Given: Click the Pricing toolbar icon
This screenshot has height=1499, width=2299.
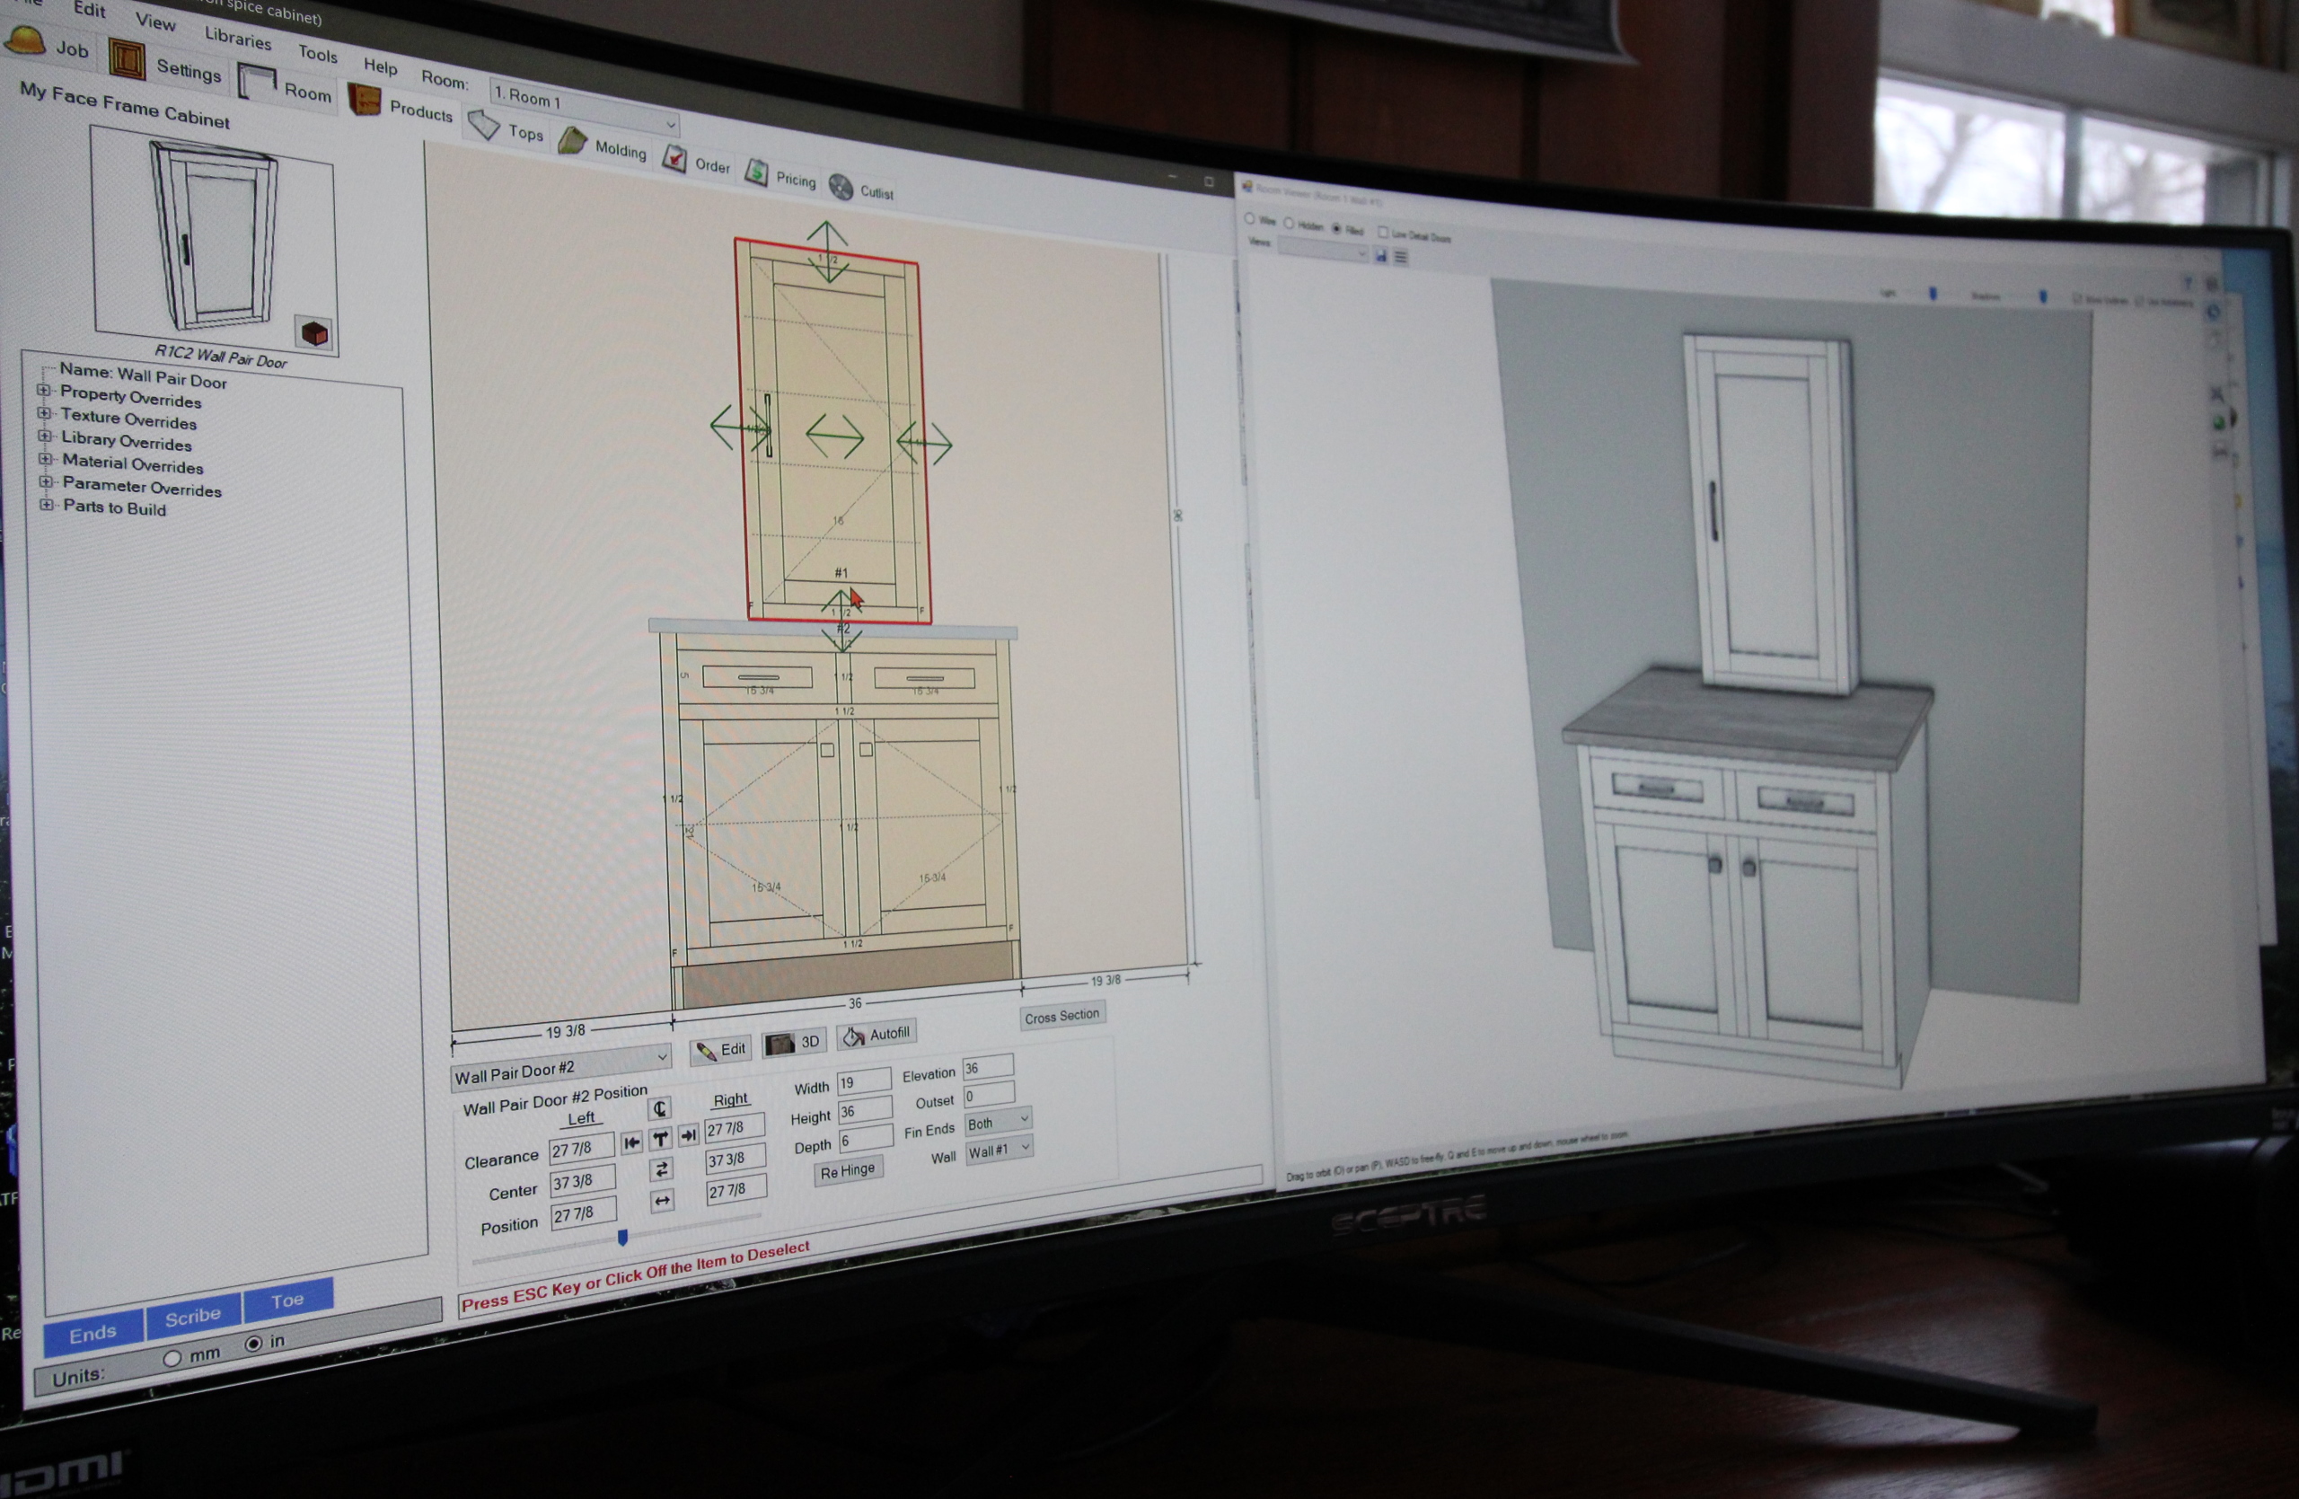Looking at the screenshot, I should tap(756, 172).
